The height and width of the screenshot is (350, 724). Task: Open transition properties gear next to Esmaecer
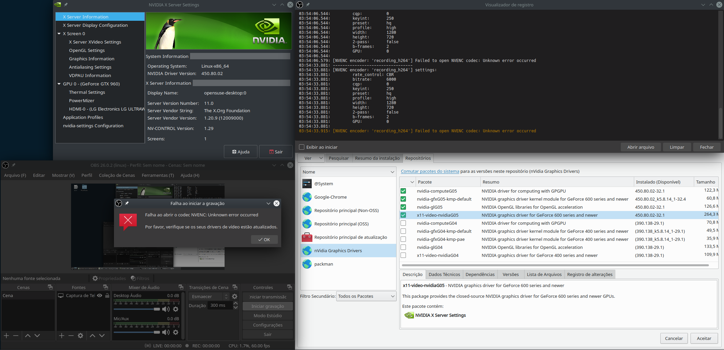pos(235,296)
